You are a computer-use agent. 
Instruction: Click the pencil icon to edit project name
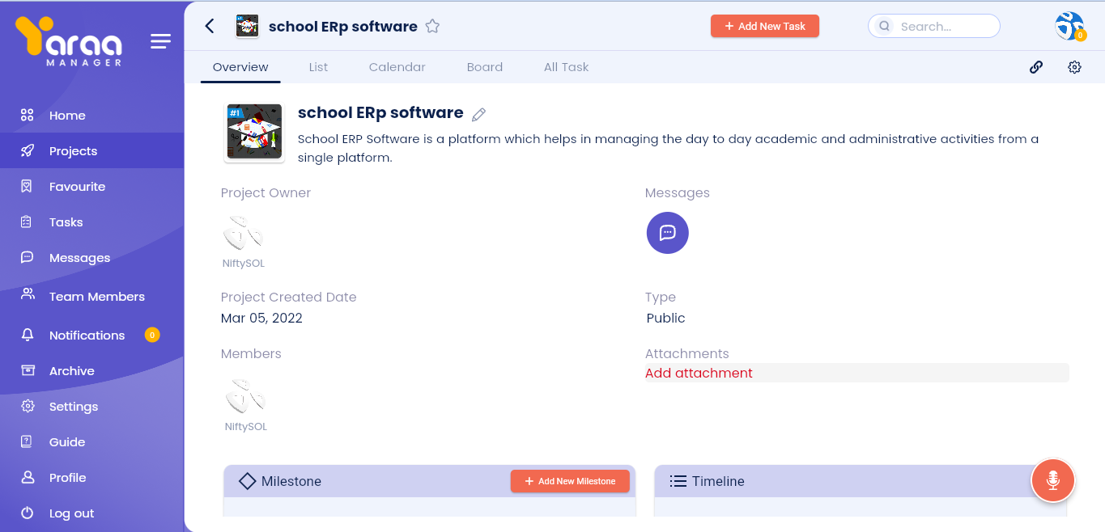click(x=478, y=114)
